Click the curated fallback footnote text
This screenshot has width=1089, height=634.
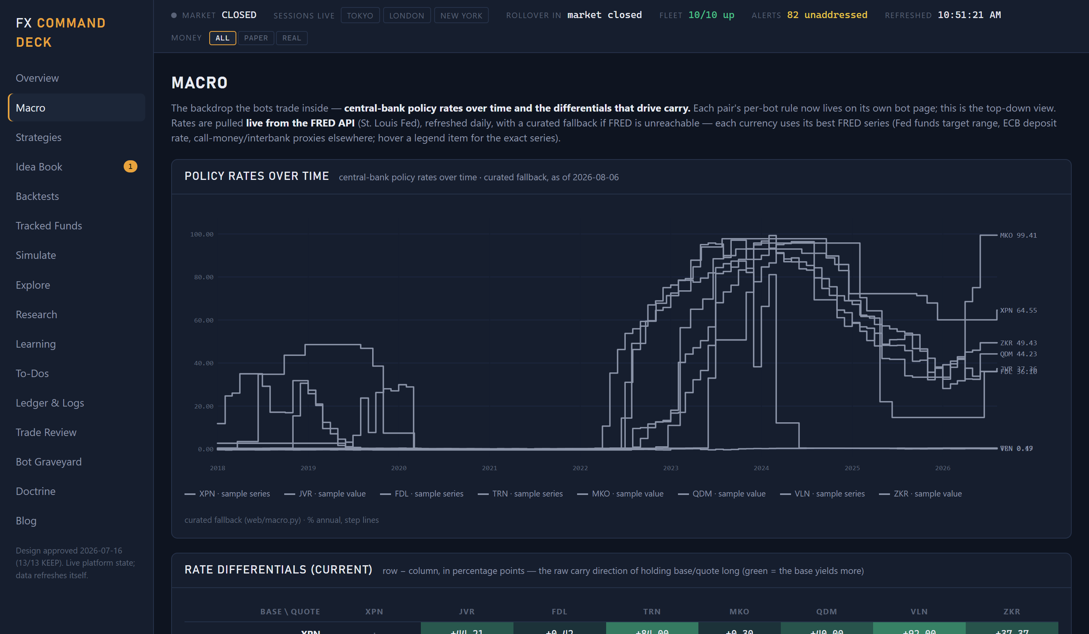(281, 520)
